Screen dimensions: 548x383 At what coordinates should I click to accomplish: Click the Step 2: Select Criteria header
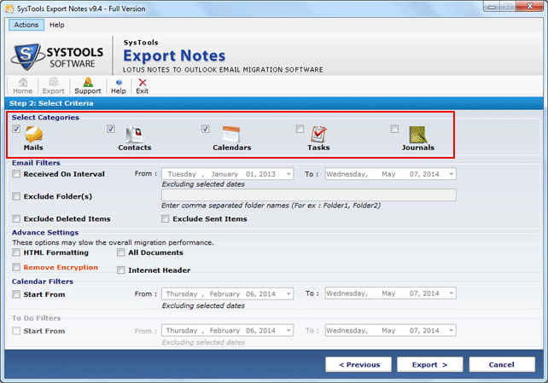click(x=51, y=103)
